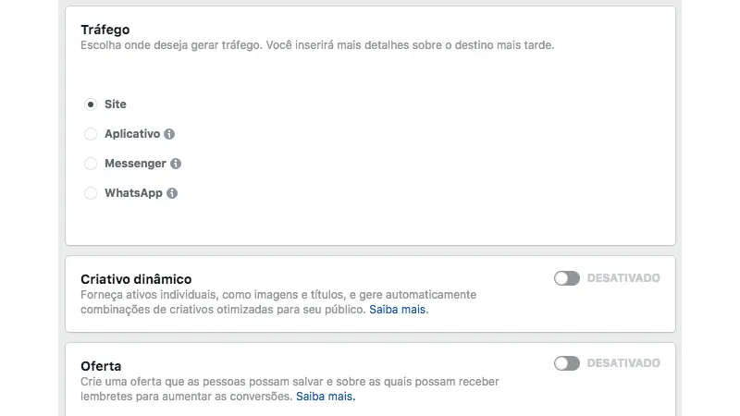Enable the Criativo dinâmico toggle switch
The width and height of the screenshot is (740, 416).
click(x=566, y=278)
